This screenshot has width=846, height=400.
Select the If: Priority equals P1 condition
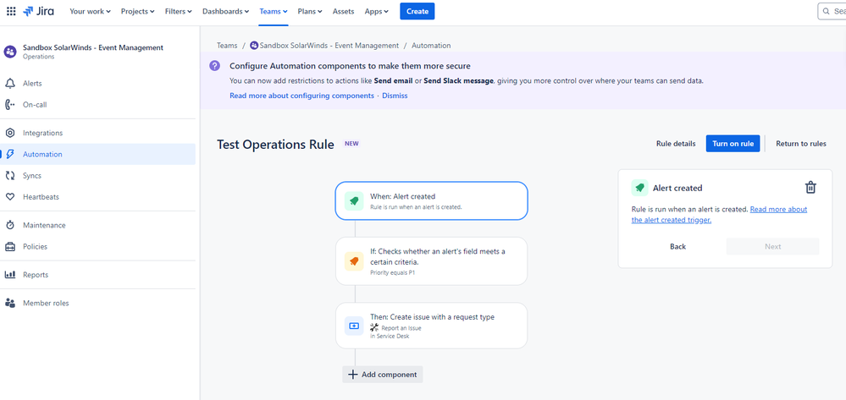pos(432,261)
